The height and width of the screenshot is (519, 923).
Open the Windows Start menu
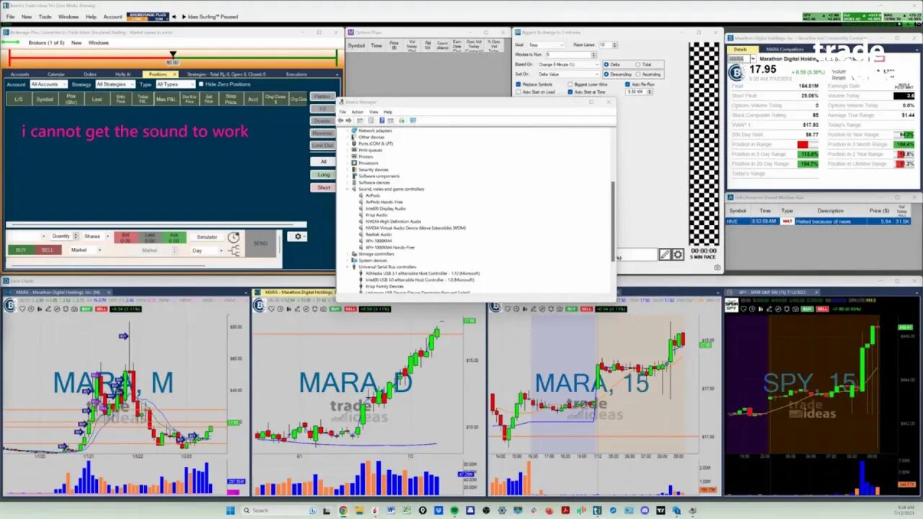pyautogui.click(x=231, y=510)
